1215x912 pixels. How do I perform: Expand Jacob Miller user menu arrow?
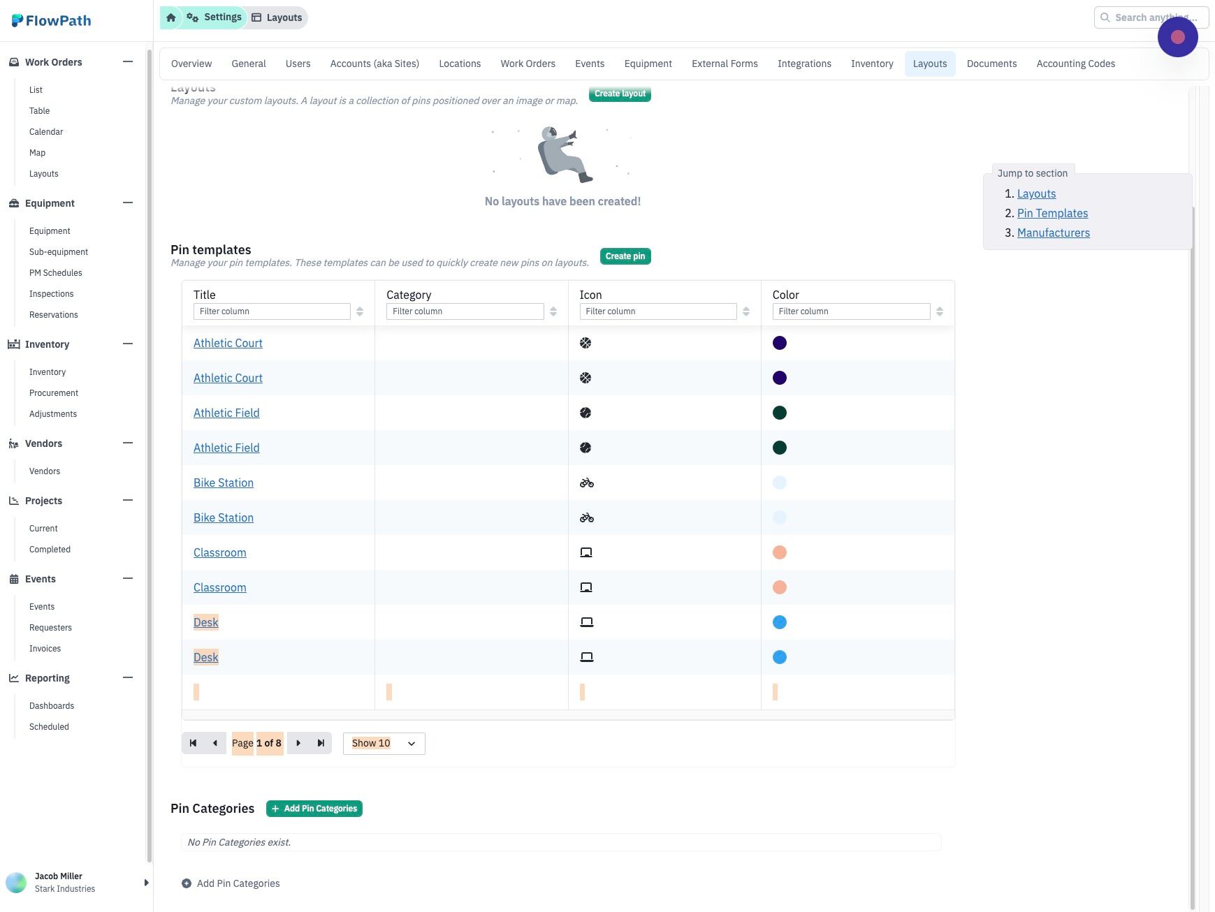(146, 883)
